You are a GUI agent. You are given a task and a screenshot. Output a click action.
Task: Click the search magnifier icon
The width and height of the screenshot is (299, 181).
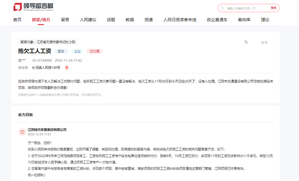click(222, 8)
